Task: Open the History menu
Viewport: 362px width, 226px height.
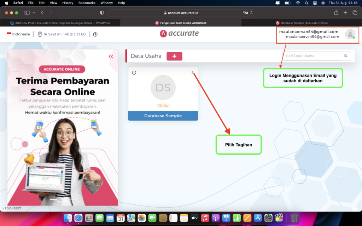Action: [68, 3]
